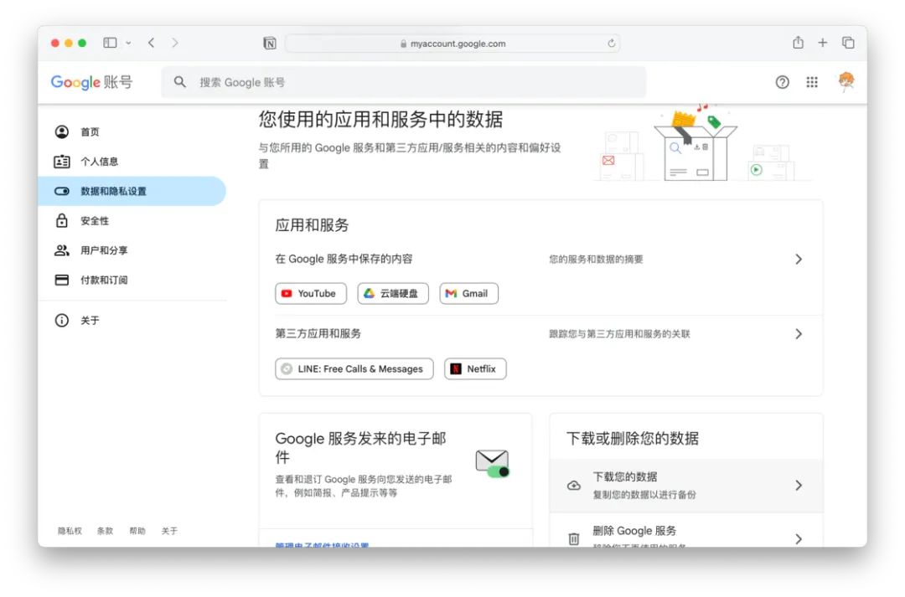Click the 安全性 lock icon
The width and height of the screenshot is (905, 597).
coord(62,220)
